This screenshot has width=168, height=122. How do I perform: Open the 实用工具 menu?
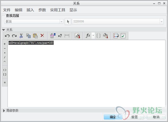(x=58, y=10)
